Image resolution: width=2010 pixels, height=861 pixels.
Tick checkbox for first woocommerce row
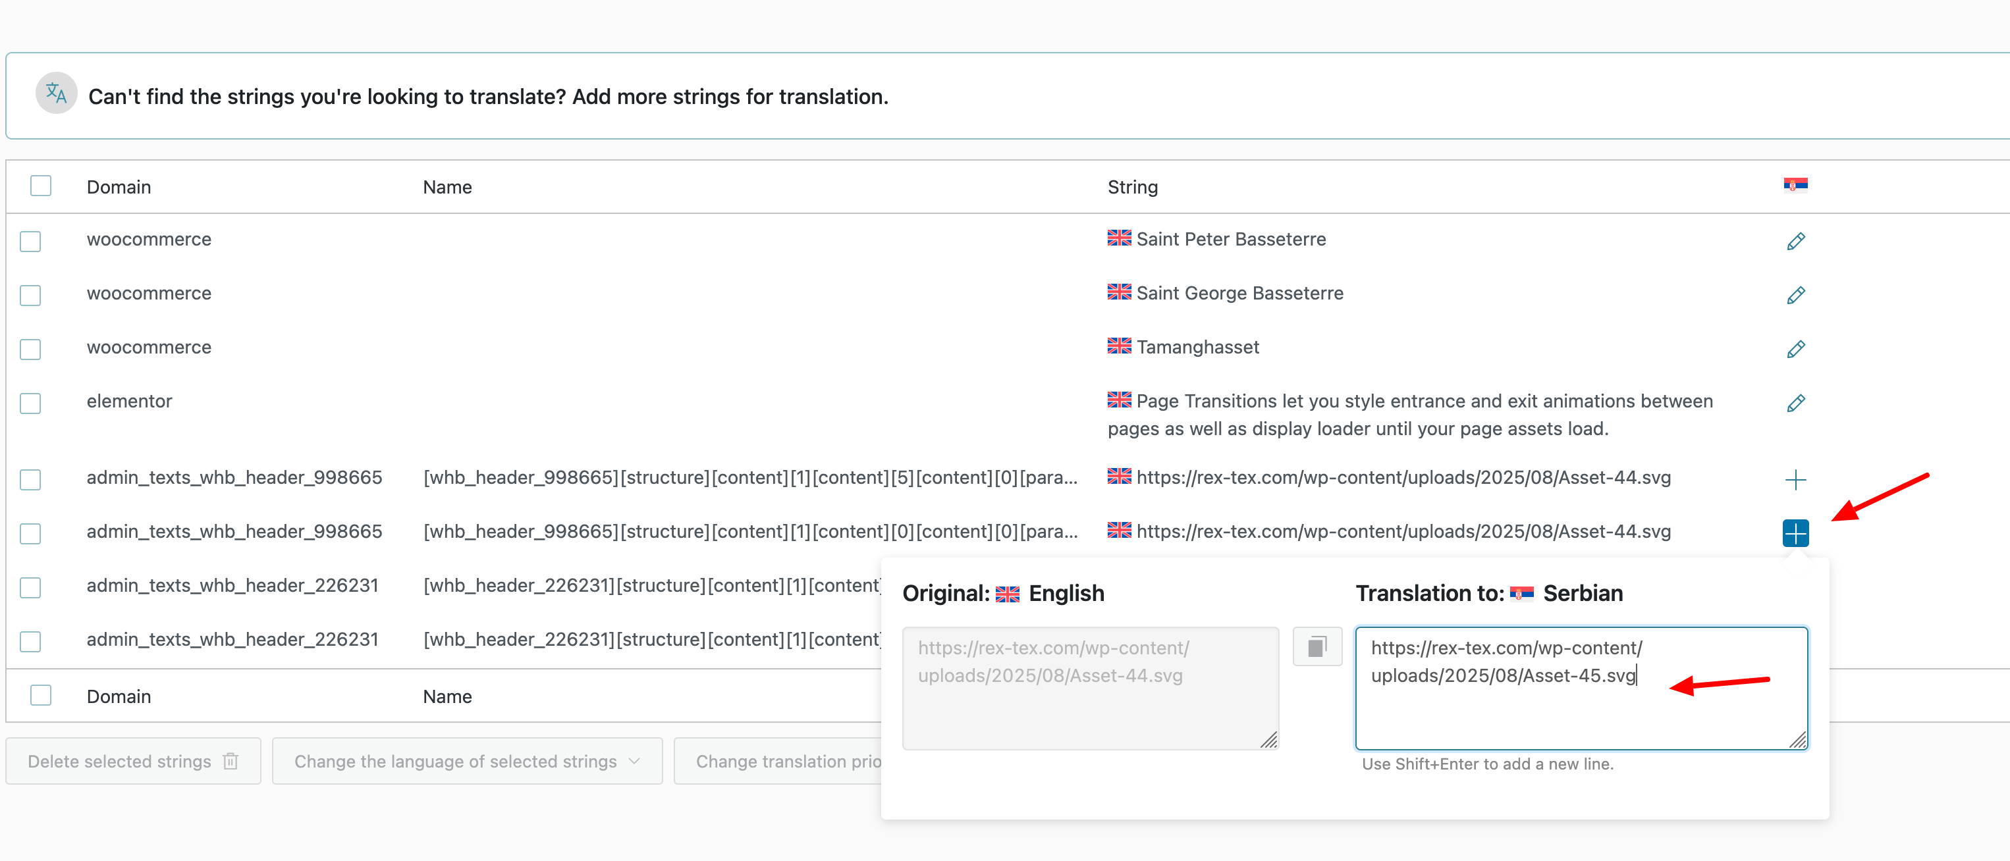coord(30,241)
